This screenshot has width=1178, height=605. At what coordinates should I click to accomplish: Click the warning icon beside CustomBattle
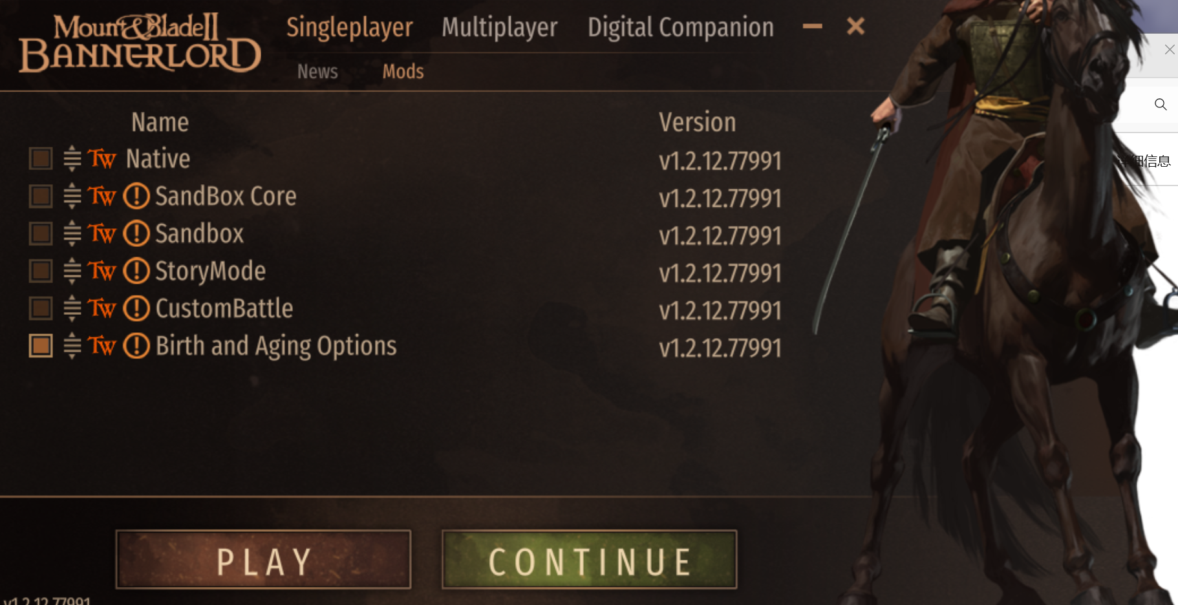pos(136,308)
